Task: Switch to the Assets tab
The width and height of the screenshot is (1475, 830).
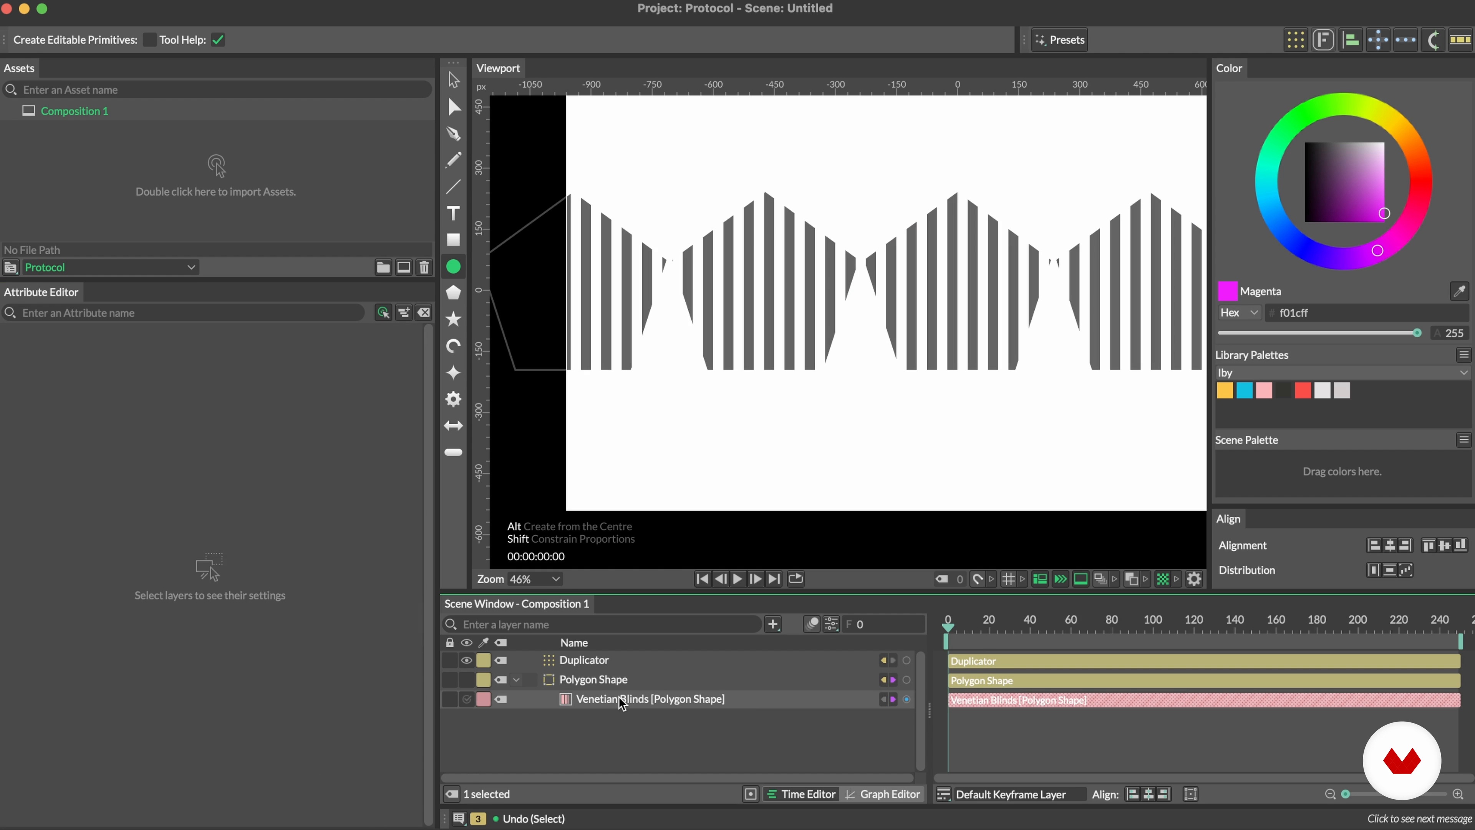Action: point(19,68)
